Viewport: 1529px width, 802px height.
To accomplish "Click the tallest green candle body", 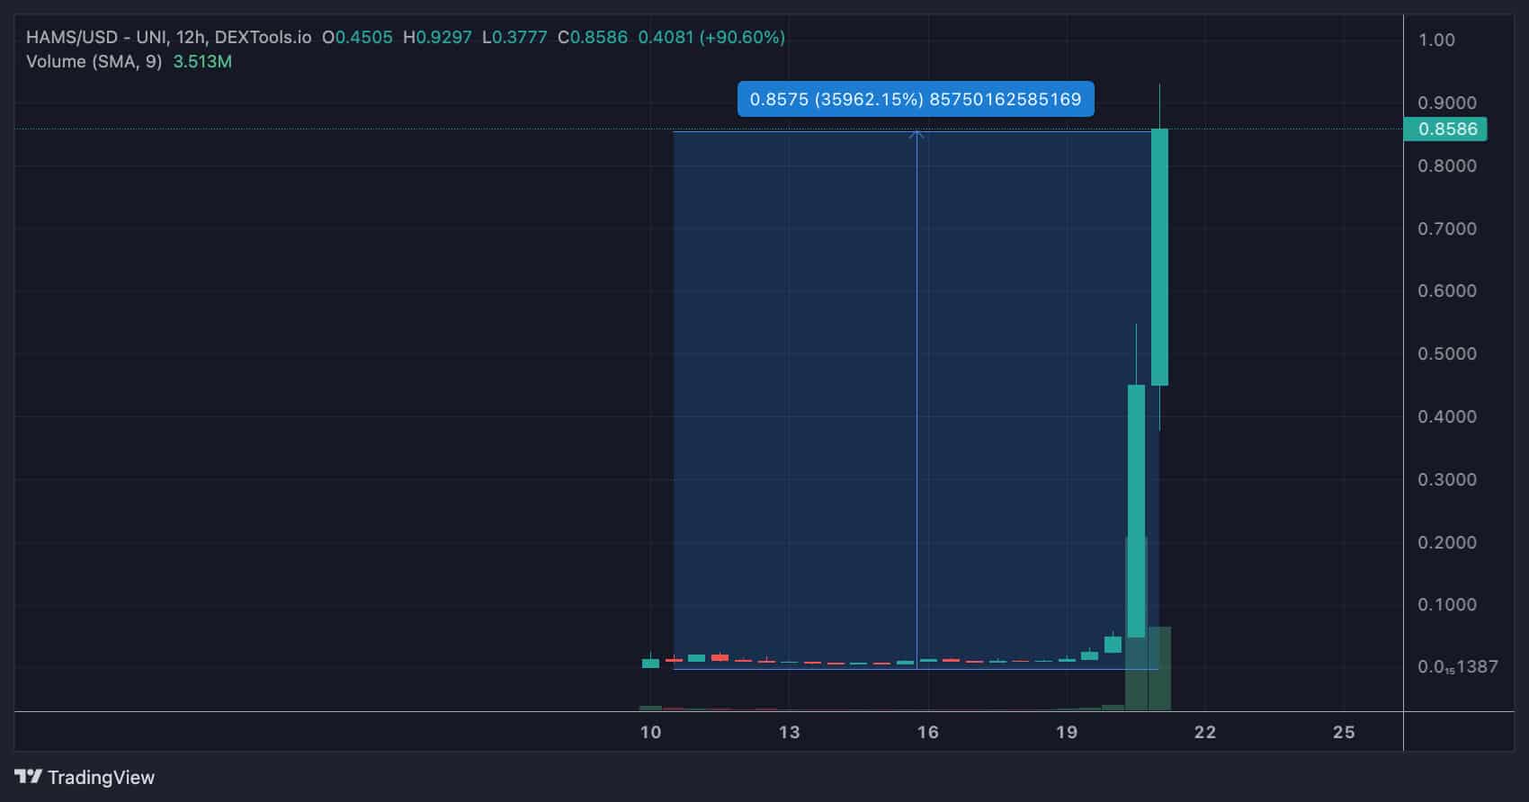I will [x=1159, y=257].
